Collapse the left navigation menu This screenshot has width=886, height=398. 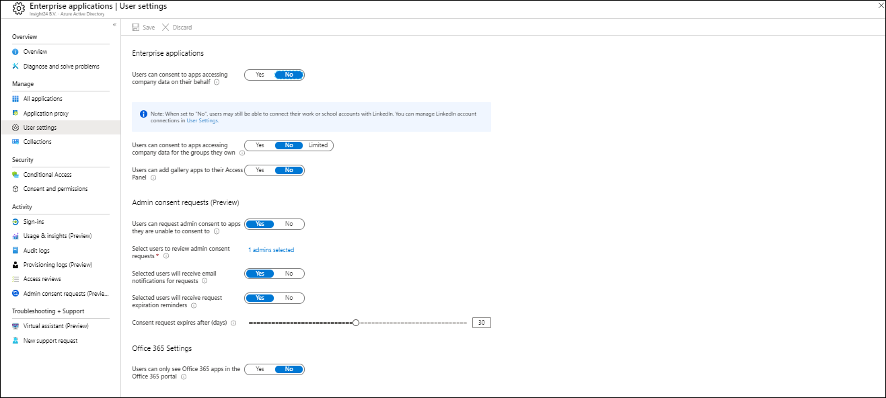[x=114, y=24]
